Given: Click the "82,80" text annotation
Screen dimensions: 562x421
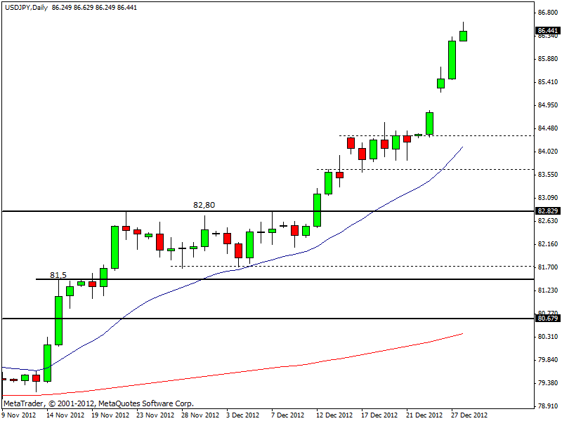Looking at the screenshot, I should 204,204.
